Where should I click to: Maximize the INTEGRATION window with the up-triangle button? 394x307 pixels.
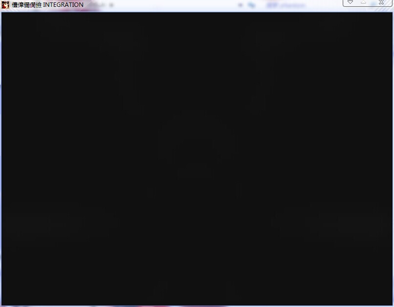point(363,2)
